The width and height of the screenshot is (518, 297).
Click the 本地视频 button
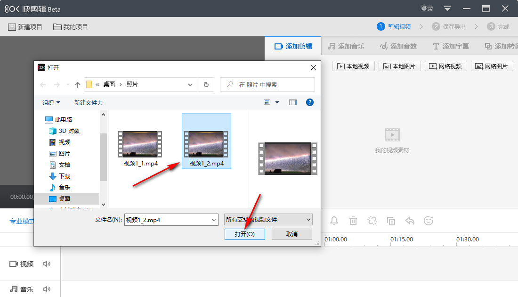pyautogui.click(x=354, y=66)
